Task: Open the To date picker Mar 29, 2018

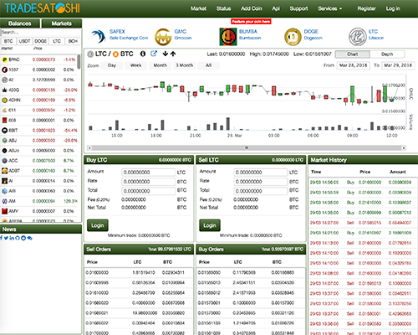Action: click(398, 65)
